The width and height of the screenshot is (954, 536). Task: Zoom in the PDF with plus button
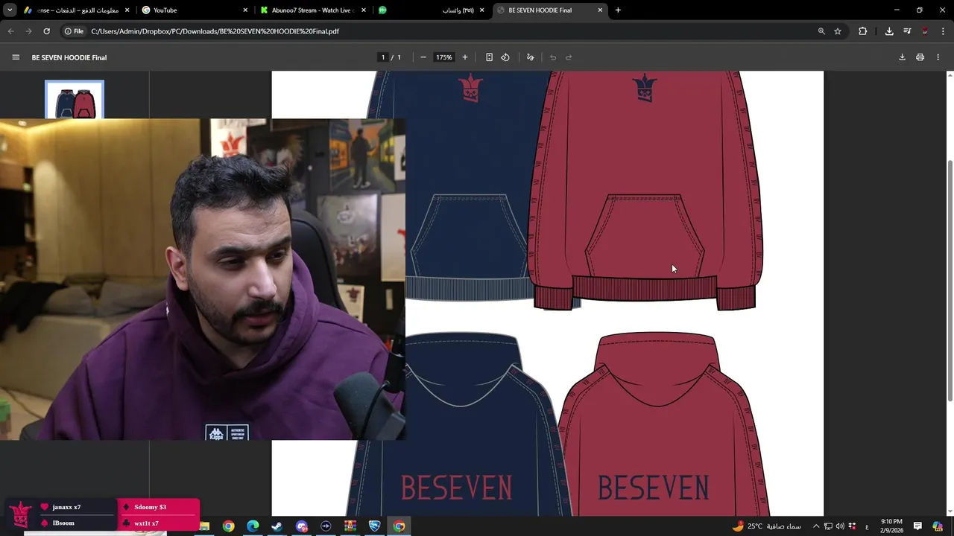(465, 57)
